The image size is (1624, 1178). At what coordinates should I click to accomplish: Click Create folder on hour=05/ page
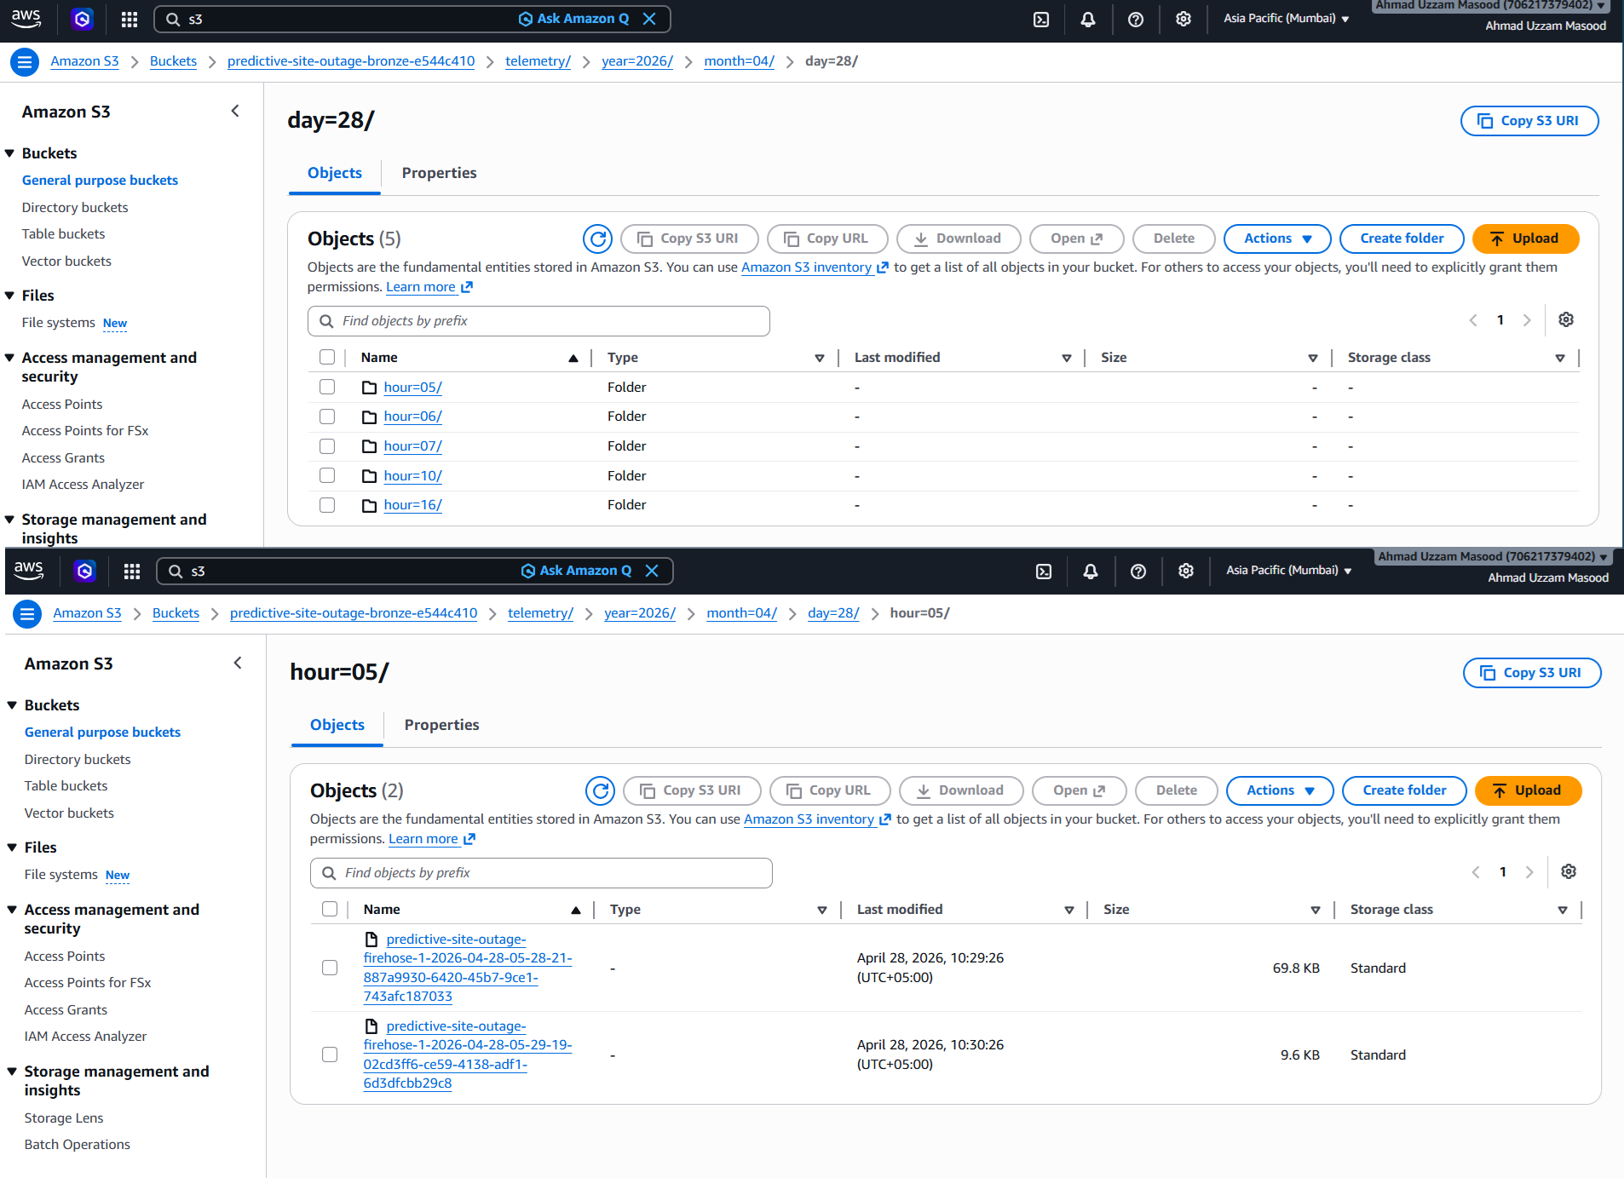click(x=1404, y=790)
